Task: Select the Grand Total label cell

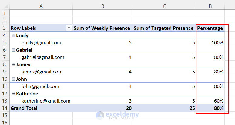Action: [41, 108]
